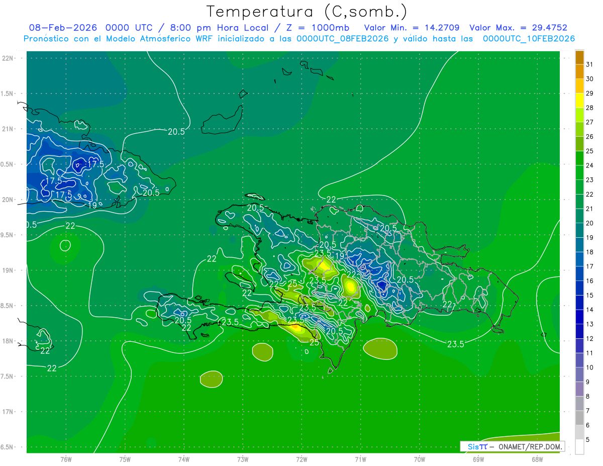Click the "74W" longitude axis label
This screenshot has height=466, width=603.
click(184, 459)
